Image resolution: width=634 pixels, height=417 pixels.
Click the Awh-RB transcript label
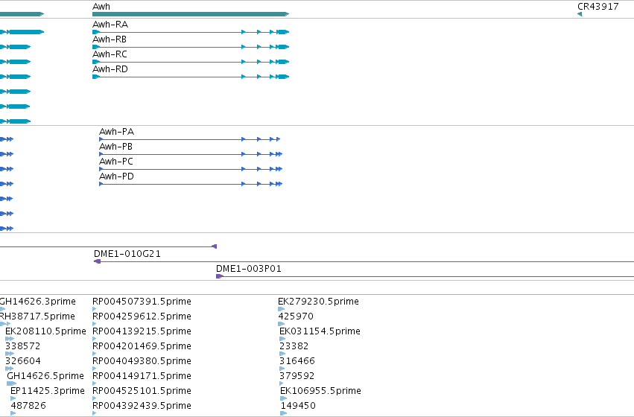click(110, 39)
